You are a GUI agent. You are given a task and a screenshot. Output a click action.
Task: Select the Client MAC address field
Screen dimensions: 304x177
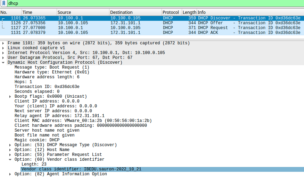[83, 121]
